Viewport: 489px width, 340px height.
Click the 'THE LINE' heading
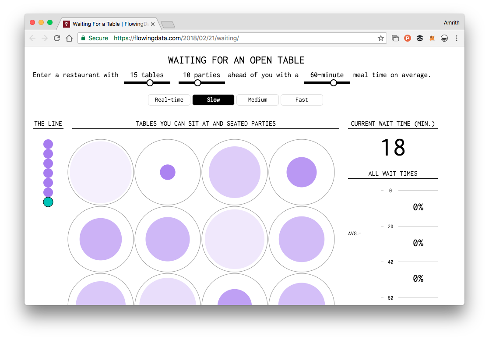(x=48, y=124)
